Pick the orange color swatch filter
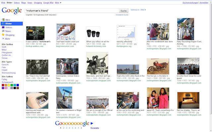212x132 pixels. coord(6,85)
